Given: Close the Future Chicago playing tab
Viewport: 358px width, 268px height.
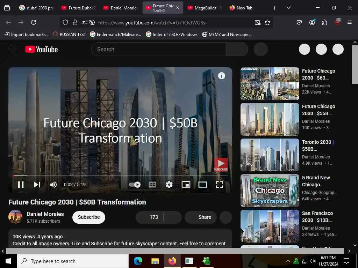Looking at the screenshot, I should [x=178, y=8].
